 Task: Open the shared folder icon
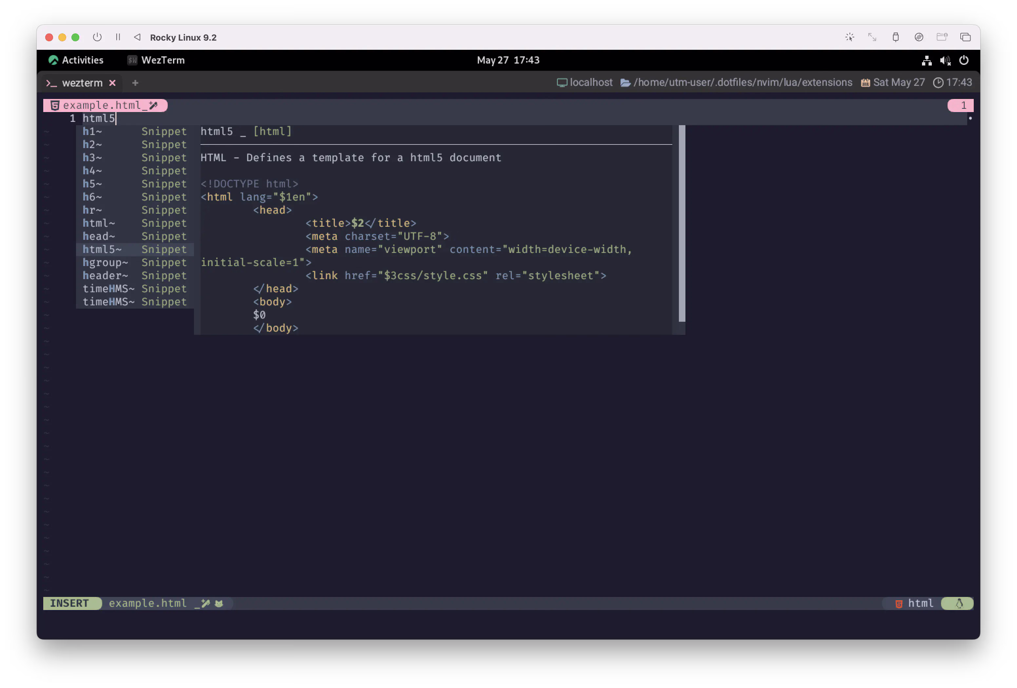[942, 37]
